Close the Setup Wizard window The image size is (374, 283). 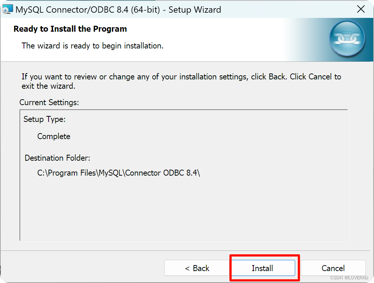[361, 9]
